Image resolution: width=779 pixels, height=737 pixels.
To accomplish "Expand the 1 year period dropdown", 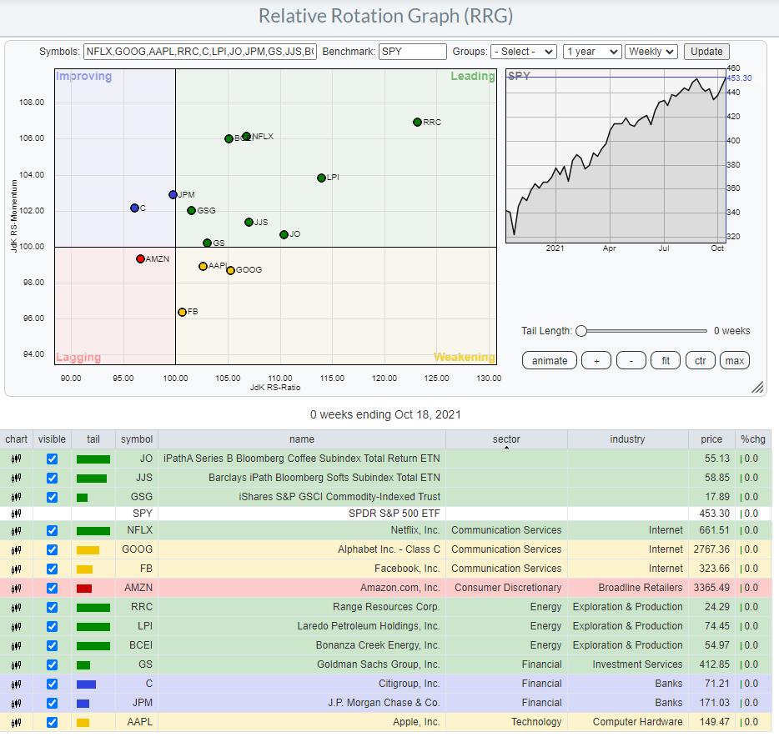I will pos(592,52).
